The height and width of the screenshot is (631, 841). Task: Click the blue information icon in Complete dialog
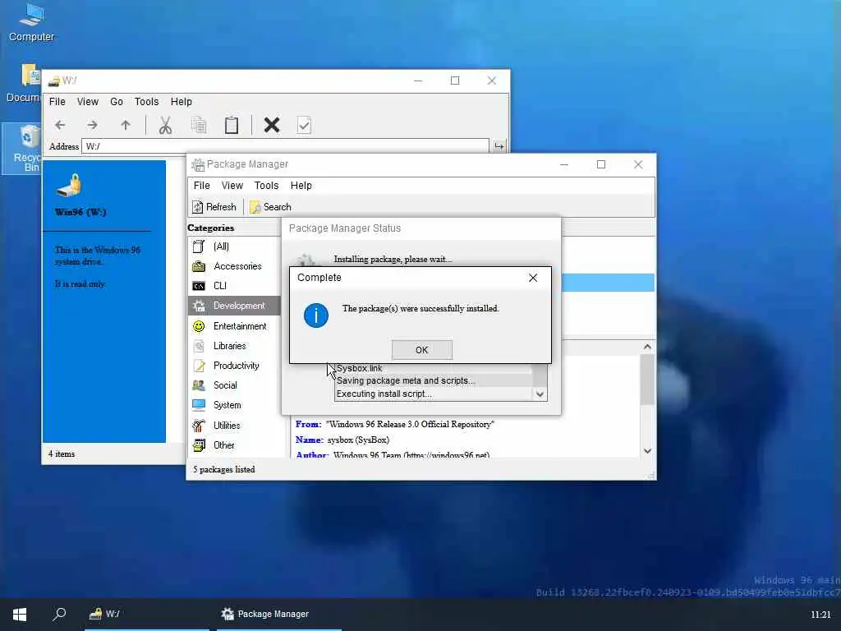tap(316, 315)
